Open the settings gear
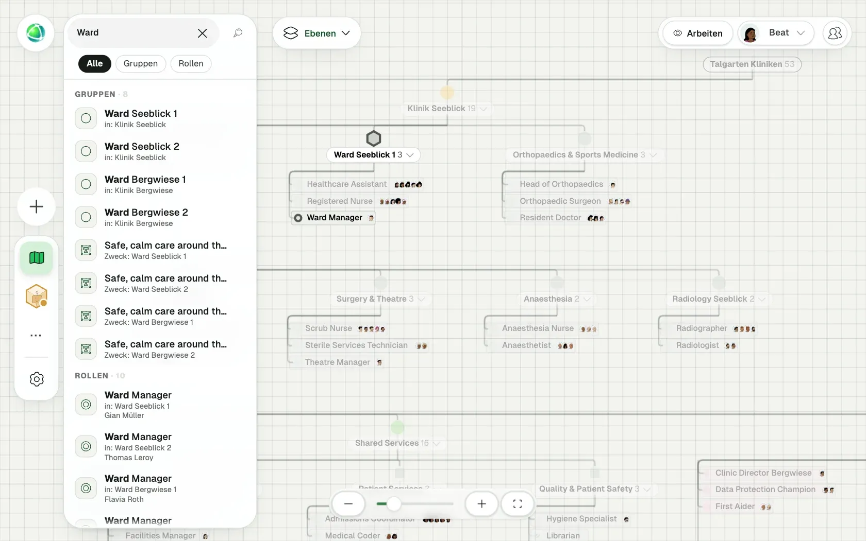Screen dimensions: 866x541 [37, 379]
